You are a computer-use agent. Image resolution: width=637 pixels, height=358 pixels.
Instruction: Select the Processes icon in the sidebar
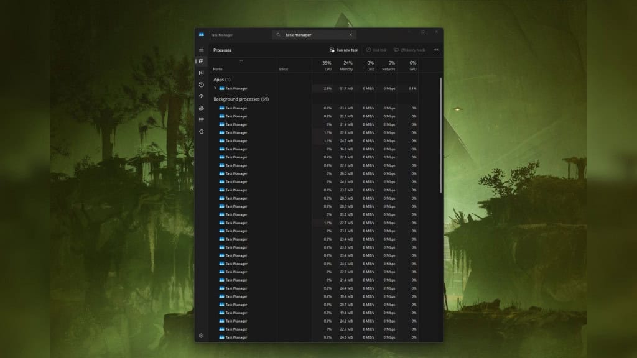pyautogui.click(x=201, y=62)
